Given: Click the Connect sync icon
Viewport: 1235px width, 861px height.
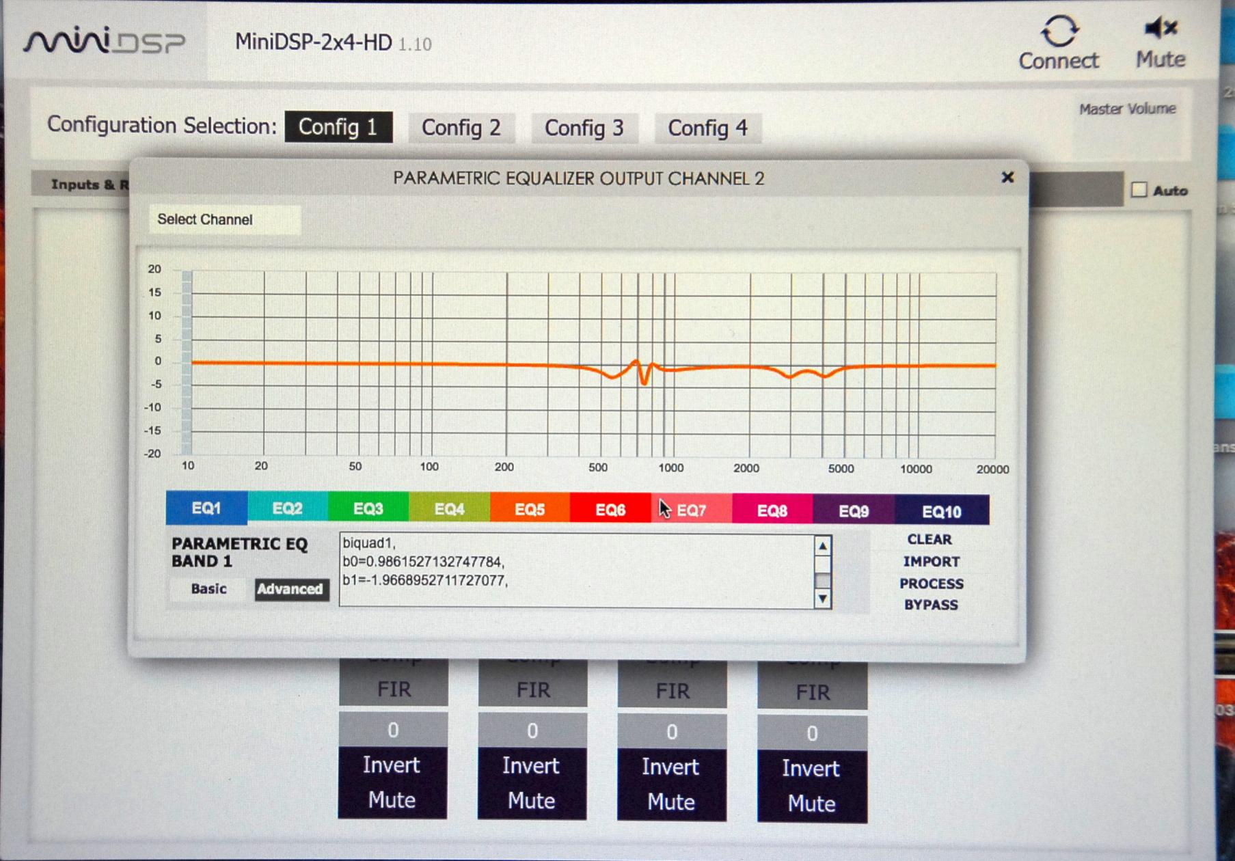Looking at the screenshot, I should 1059,31.
